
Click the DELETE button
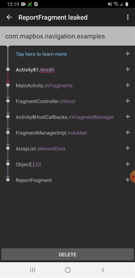click(x=67, y=254)
